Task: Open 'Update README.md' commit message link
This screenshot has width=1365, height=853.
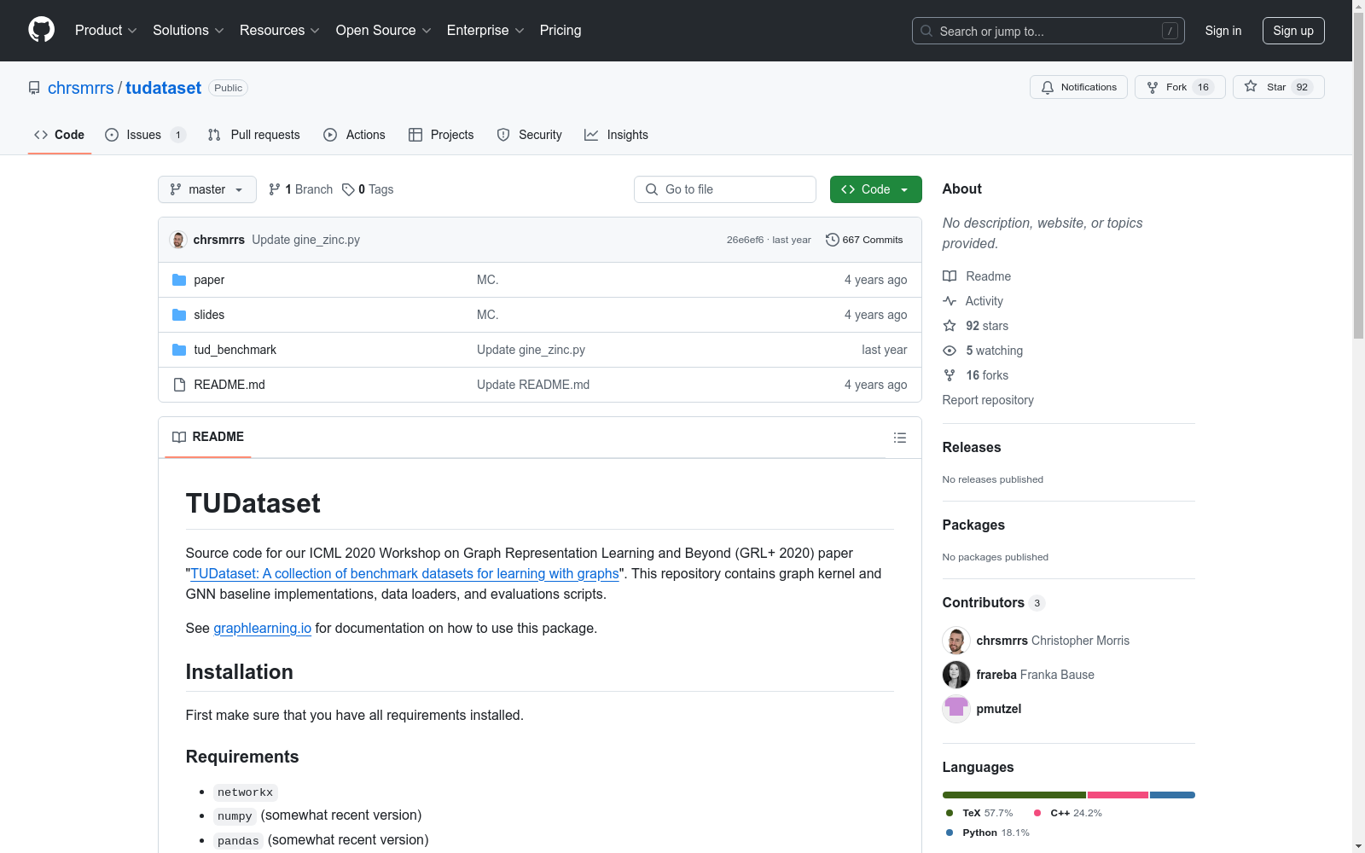Action: pyautogui.click(x=533, y=385)
